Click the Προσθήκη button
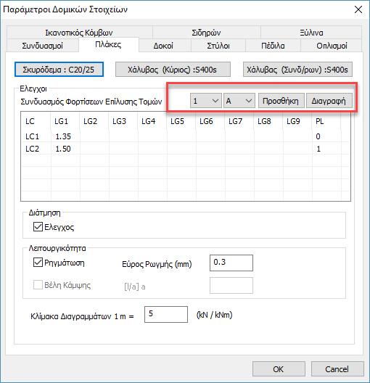This screenshot has width=370, height=383. (x=281, y=101)
